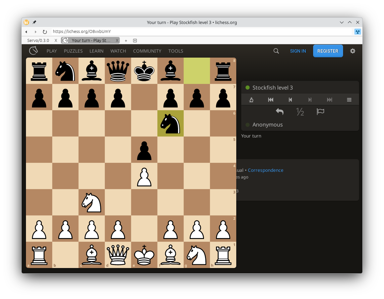Click the black knight on f6
Image resolution: width=384 pixels, height=299 pixels.
170,123
